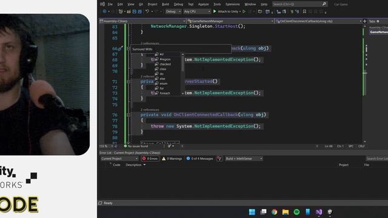The height and width of the screenshot is (218, 388).
Task: Click Start Without Debugging green outline arrow
Action: pyautogui.click(x=244, y=12)
